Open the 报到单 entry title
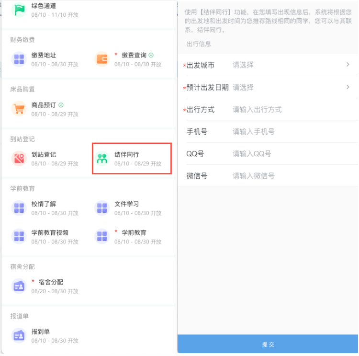359x356 pixels. point(41,332)
